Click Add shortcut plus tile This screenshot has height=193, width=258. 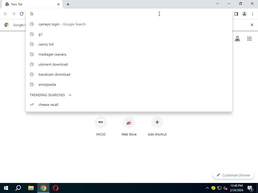[x=157, y=126]
